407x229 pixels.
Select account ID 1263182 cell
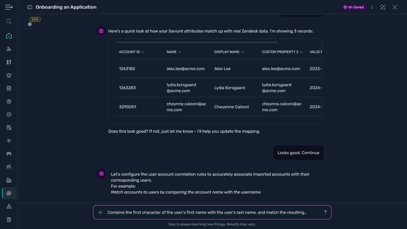127,69
